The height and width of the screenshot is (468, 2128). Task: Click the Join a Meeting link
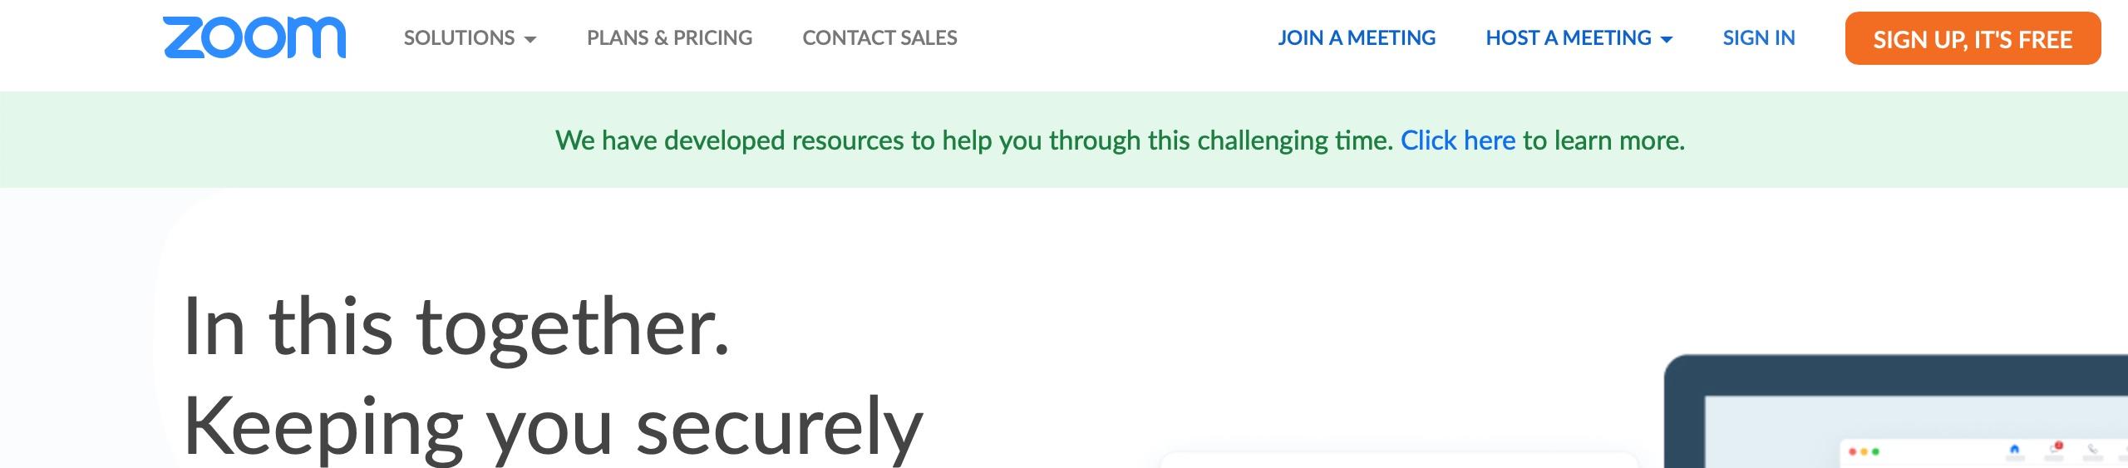point(1357,38)
